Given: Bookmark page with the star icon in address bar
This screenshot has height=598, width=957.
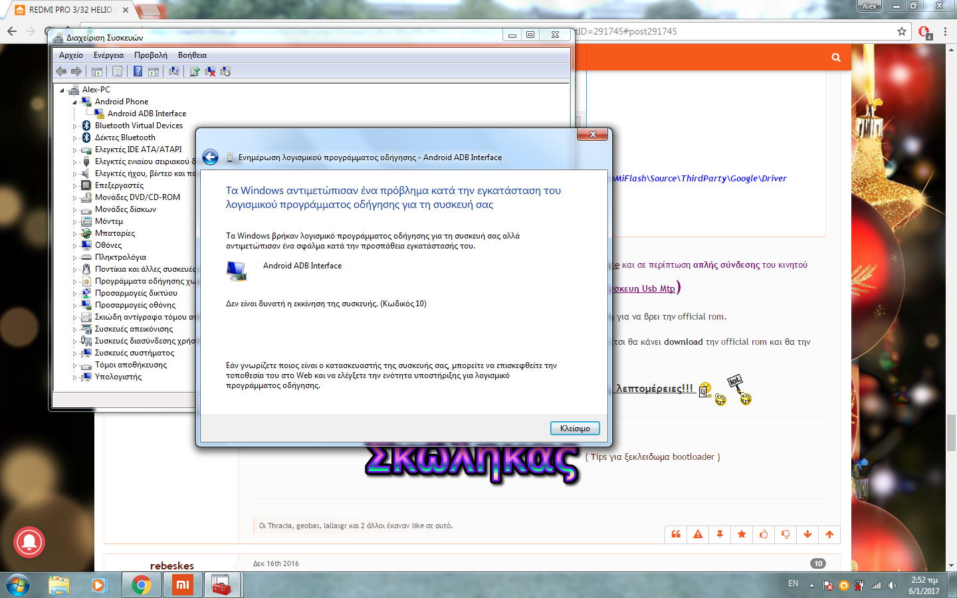Looking at the screenshot, I should pos(902,31).
